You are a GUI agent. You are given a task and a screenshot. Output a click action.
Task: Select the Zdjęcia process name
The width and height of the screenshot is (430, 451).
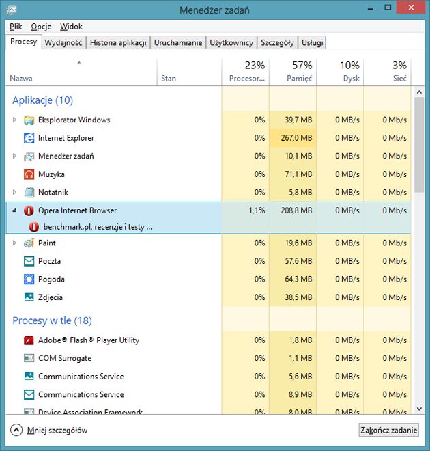coord(51,297)
